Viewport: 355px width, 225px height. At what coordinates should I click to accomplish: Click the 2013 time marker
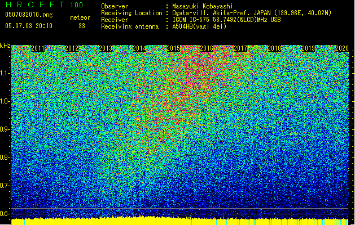pos(106,48)
